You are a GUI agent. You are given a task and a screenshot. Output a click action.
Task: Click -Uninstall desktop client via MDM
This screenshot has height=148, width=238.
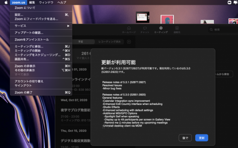pyautogui.click(x=122, y=126)
